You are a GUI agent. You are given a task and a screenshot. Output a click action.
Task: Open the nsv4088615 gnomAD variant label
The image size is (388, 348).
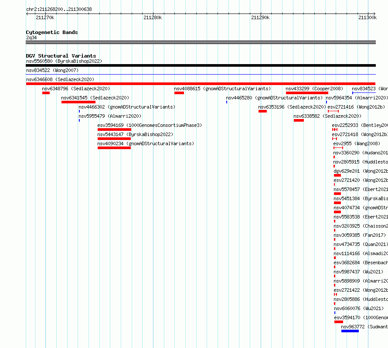(222, 89)
